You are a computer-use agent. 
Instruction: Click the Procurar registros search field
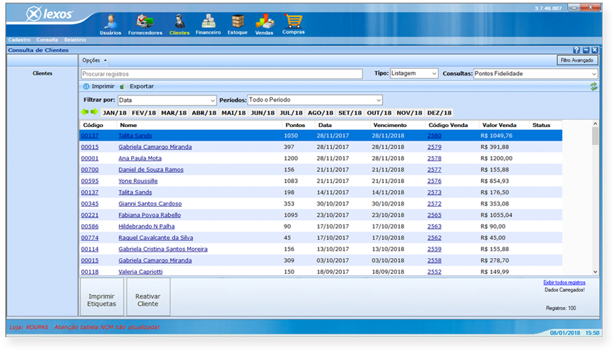222,74
